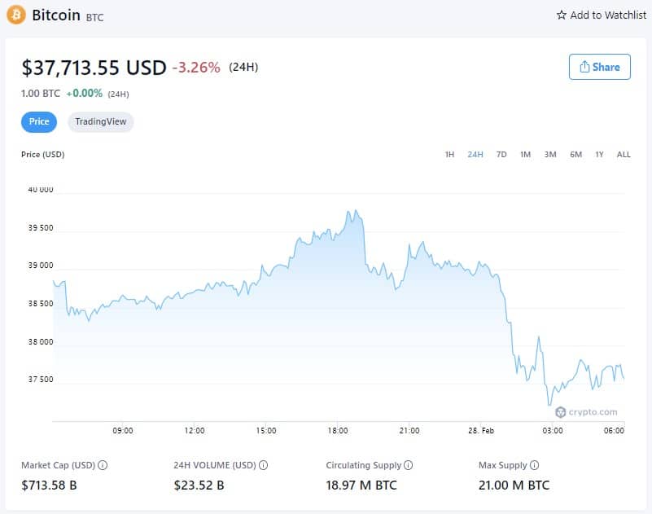Click the $713.58 B market cap value
652x514 pixels.
coord(49,485)
